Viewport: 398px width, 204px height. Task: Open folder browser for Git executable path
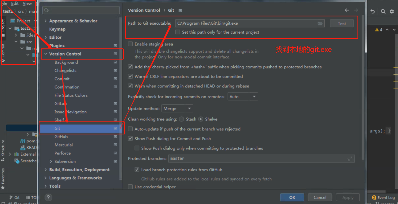click(x=320, y=24)
